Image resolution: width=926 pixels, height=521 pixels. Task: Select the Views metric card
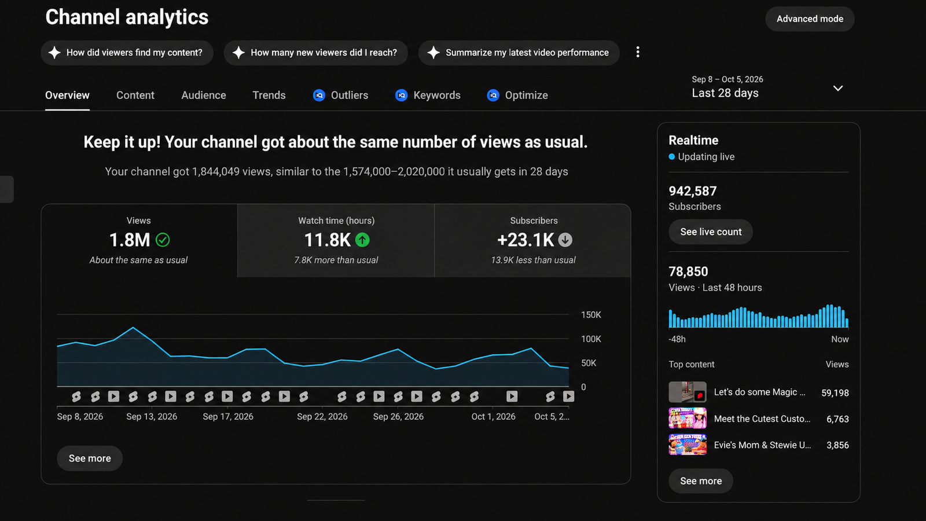(139, 241)
